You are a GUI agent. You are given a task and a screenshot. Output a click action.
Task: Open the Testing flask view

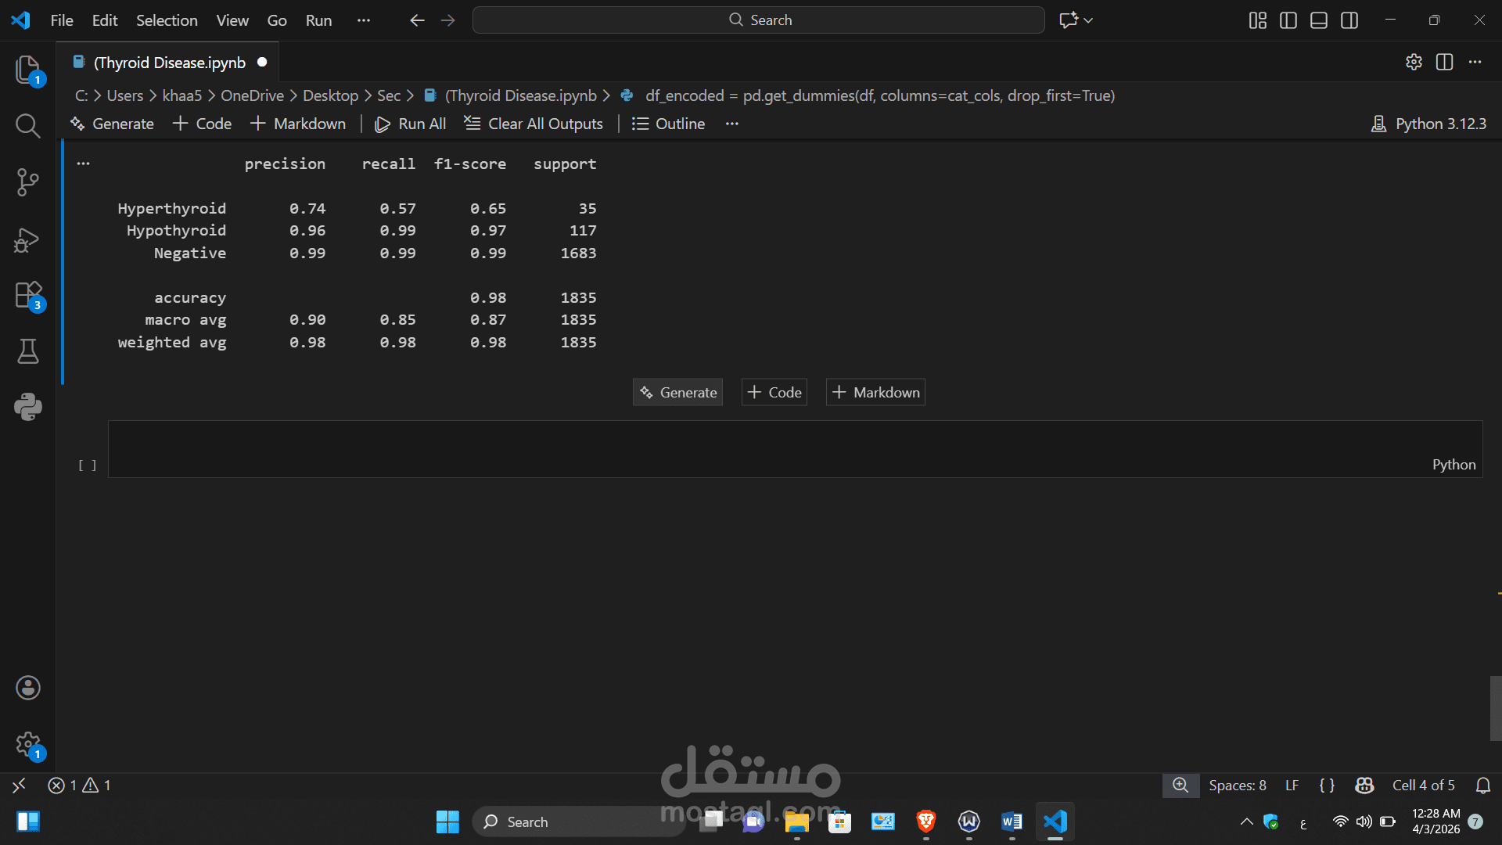[27, 351]
